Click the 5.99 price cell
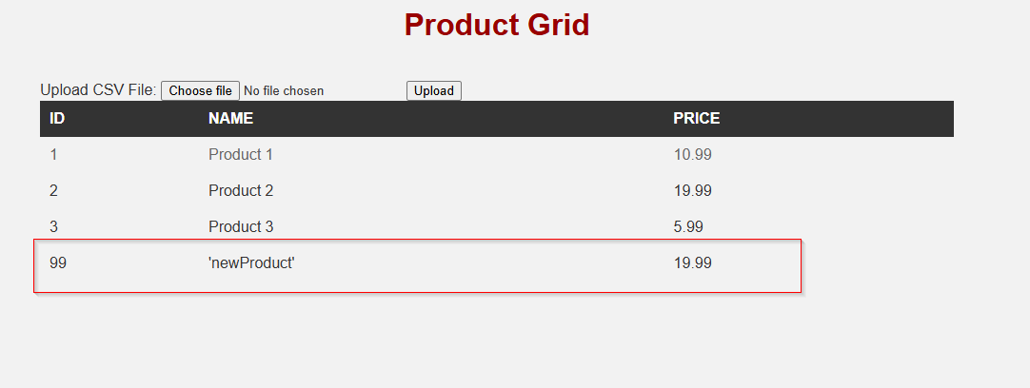 coord(688,227)
